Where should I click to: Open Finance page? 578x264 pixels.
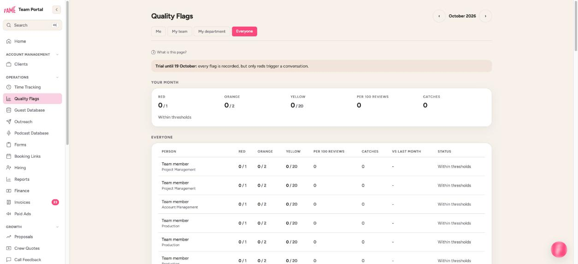coord(32,191)
